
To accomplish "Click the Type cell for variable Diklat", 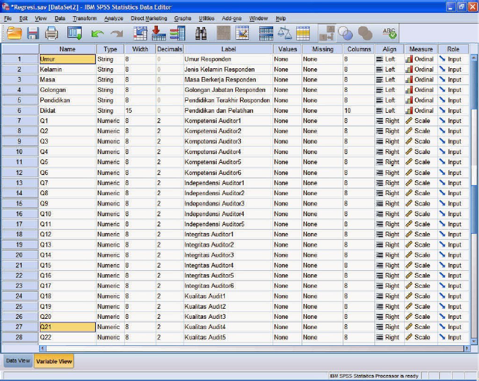I will pos(109,111).
